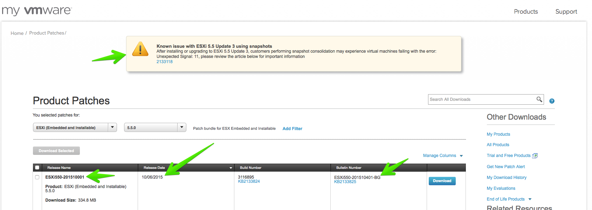Open My Products link

point(498,134)
